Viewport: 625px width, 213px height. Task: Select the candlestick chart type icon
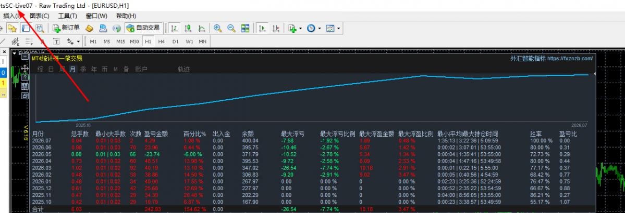188,28
